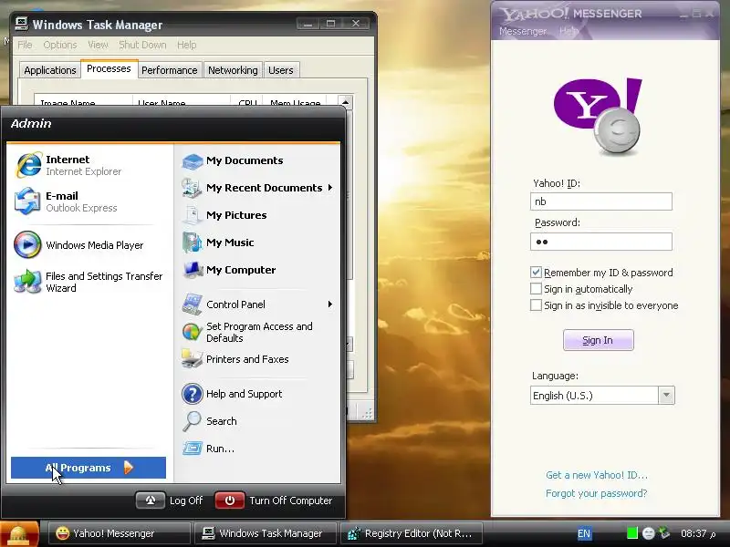Open Windows Media Player icon

coord(27,244)
